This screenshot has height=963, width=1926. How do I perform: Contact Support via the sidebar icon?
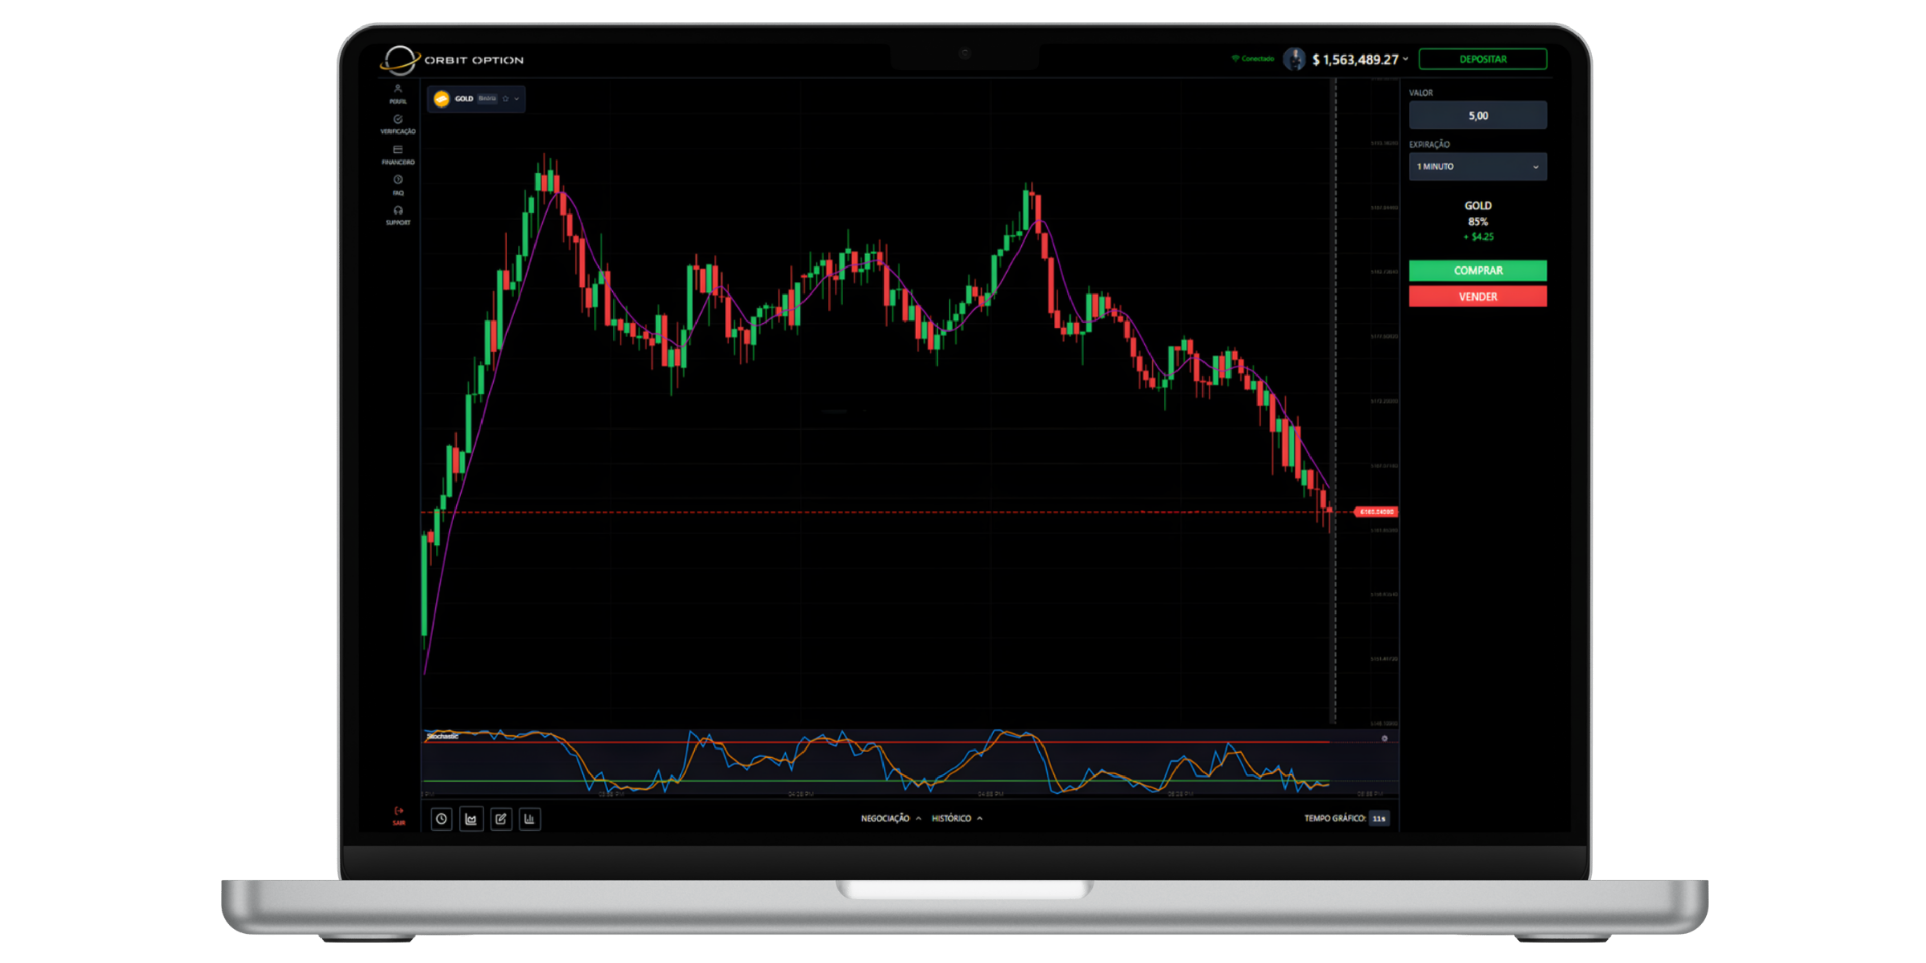[x=398, y=216]
